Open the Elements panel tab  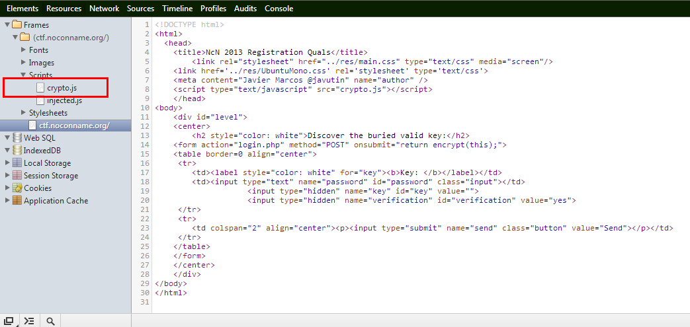pos(22,9)
